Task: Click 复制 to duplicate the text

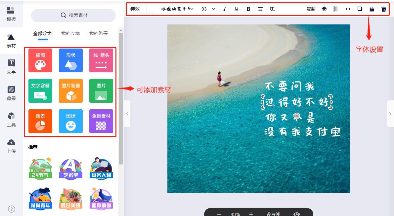Action: 311,9
